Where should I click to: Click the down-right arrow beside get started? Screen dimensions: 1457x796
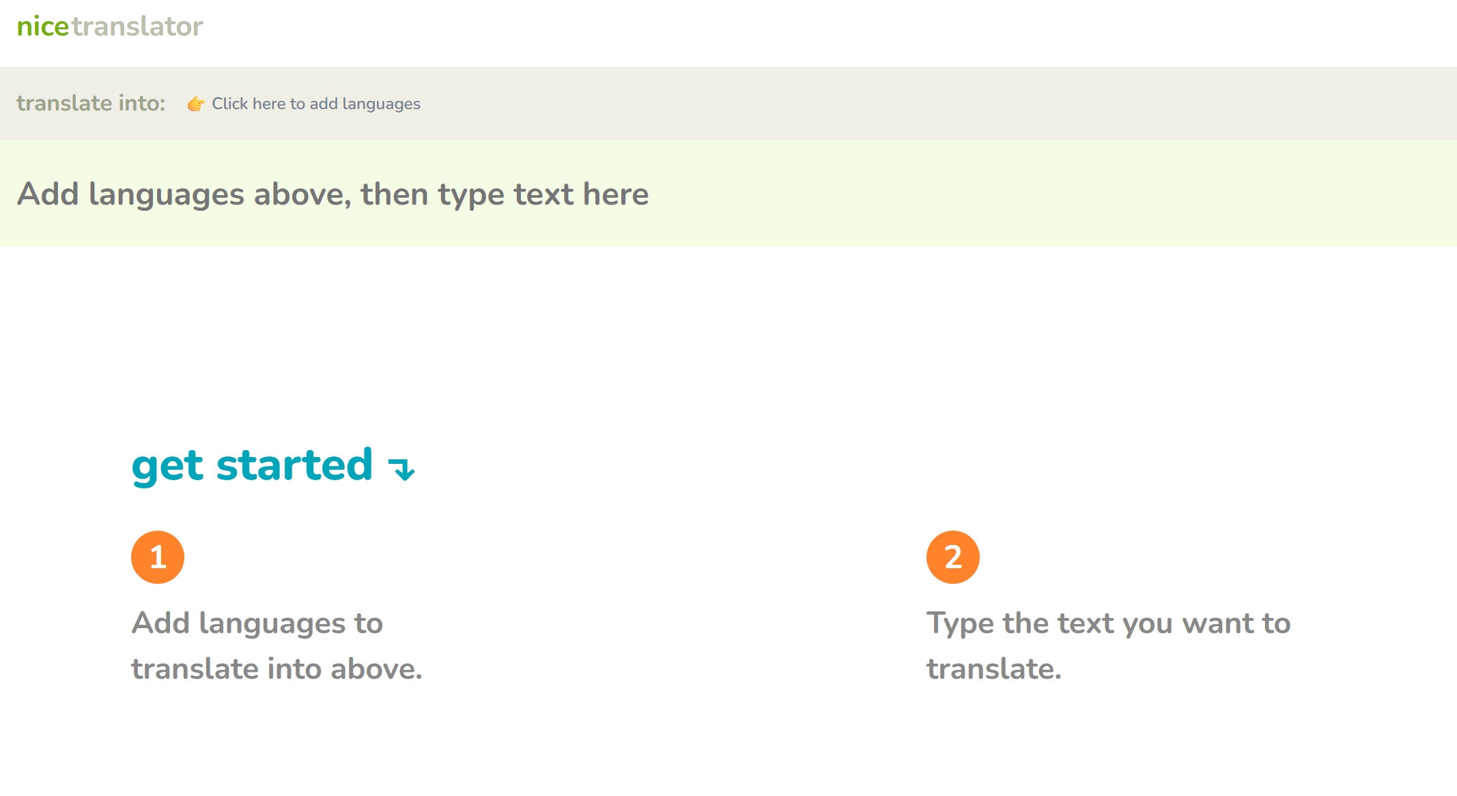pyautogui.click(x=401, y=469)
